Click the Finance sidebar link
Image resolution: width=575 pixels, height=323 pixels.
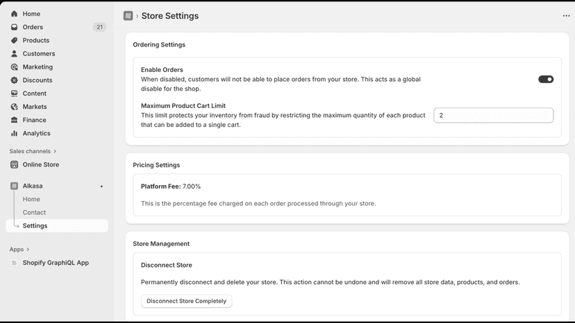tap(35, 120)
